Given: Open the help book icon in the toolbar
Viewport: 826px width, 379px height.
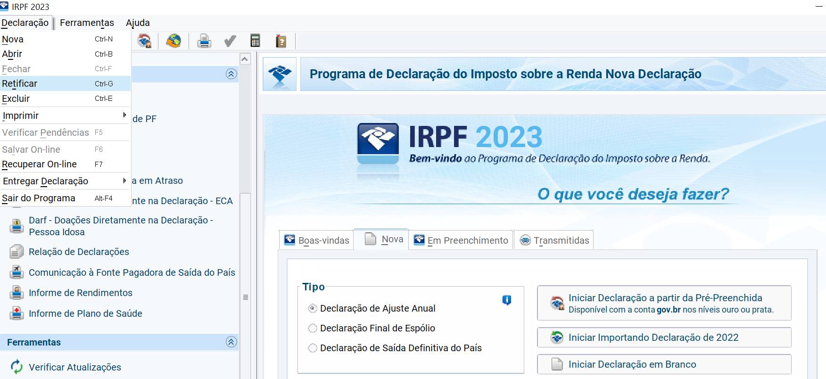Looking at the screenshot, I should click(x=281, y=41).
